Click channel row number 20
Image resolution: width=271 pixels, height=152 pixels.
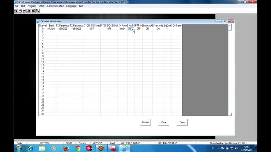43,90
